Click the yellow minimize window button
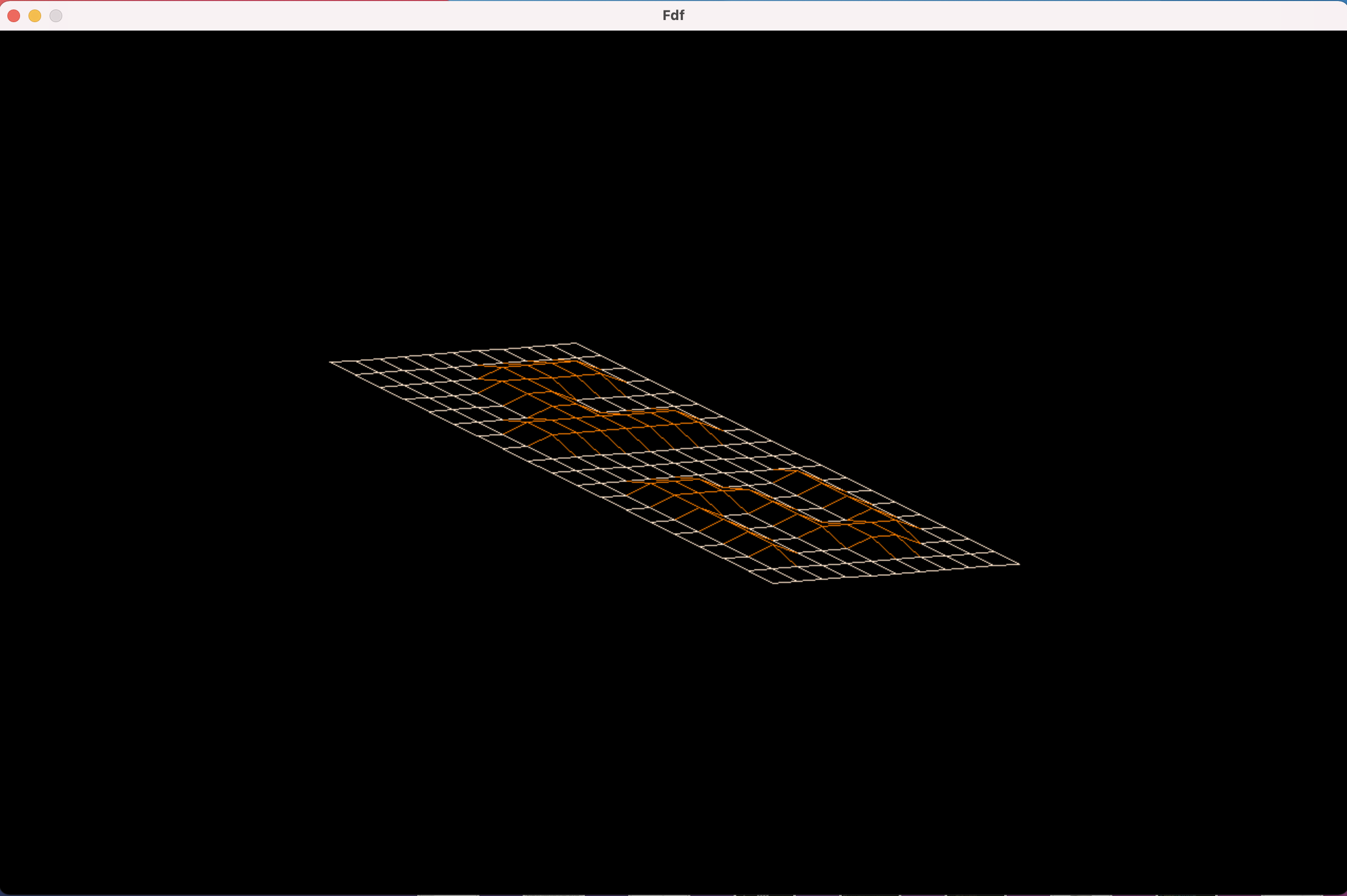Screen dimensions: 1347x896 [35, 16]
